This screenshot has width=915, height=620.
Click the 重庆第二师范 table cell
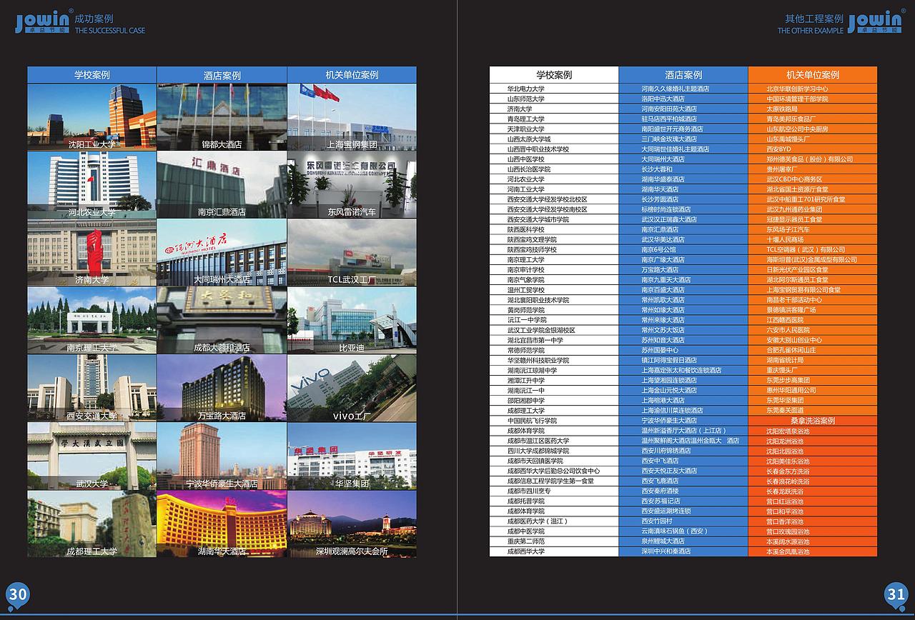coord(554,541)
